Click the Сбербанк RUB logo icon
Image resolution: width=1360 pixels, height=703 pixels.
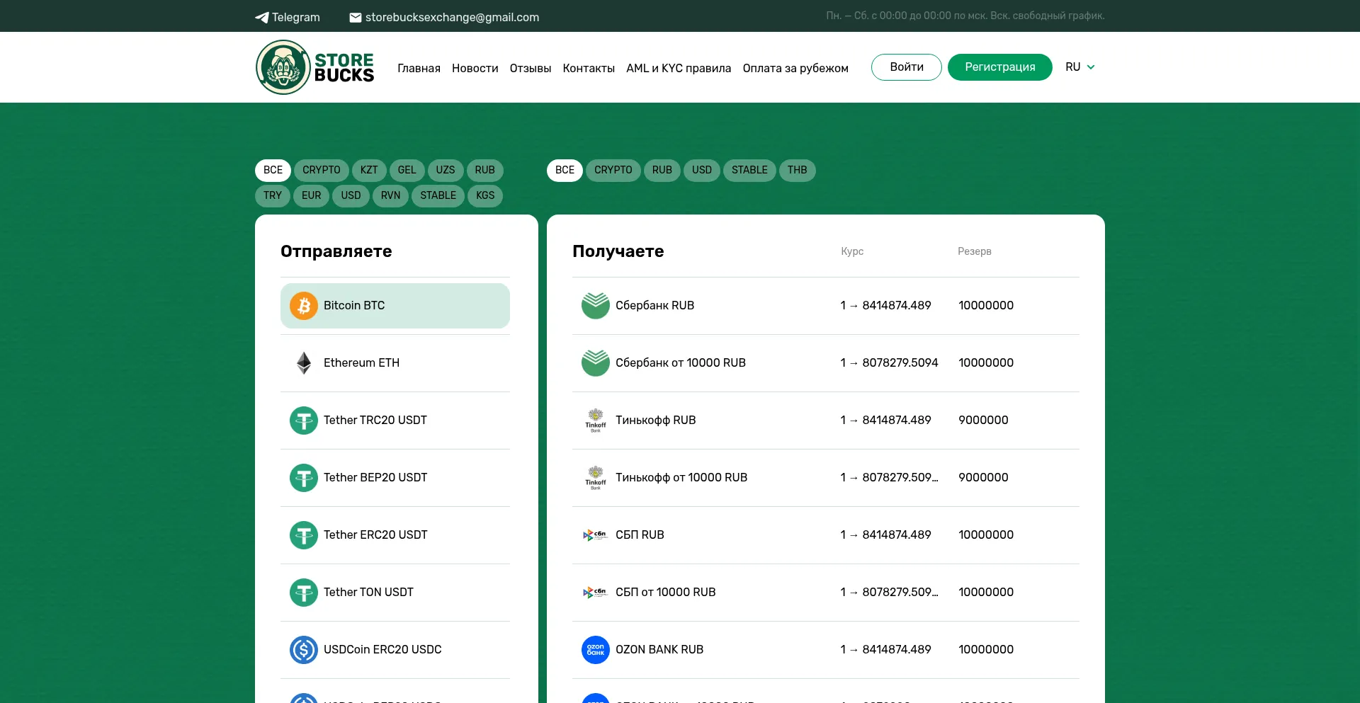(x=596, y=306)
